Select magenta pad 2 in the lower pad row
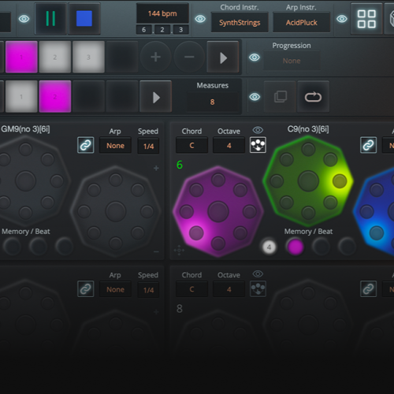 [x=55, y=97]
